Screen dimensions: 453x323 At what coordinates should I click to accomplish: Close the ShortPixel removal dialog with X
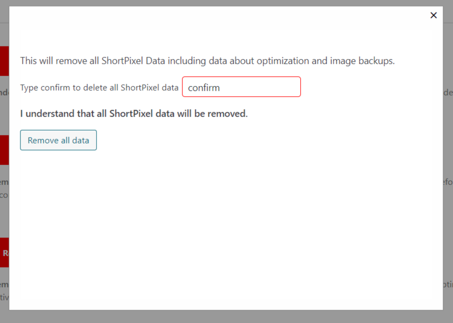[434, 15]
